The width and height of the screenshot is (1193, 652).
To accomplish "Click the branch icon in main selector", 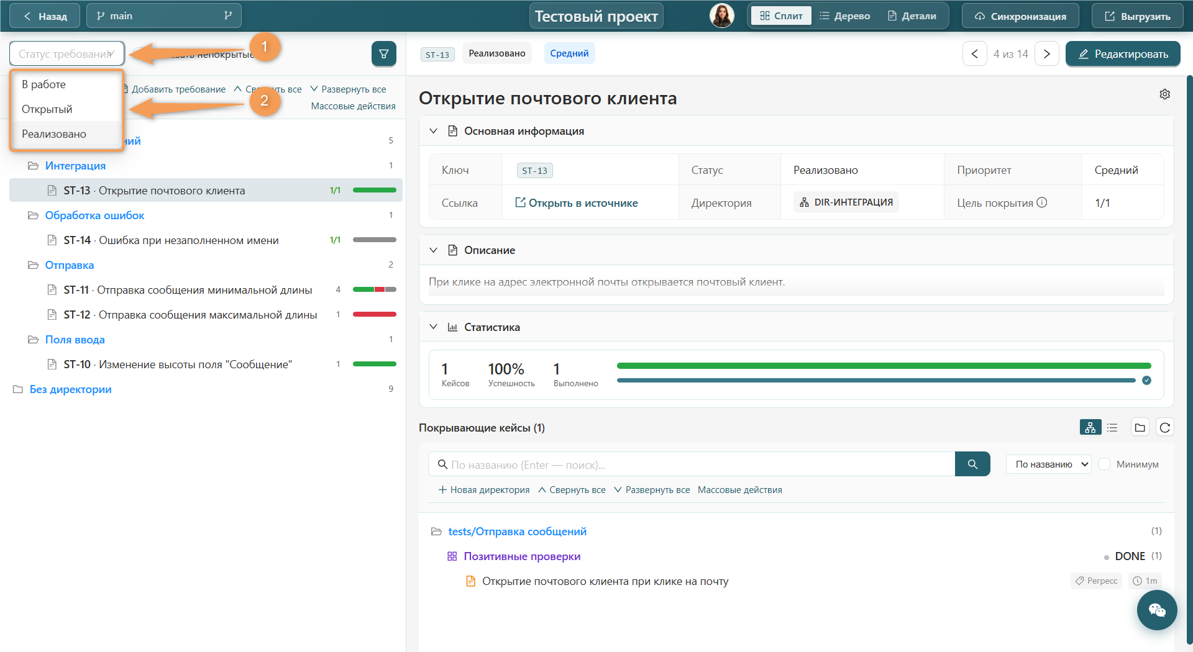I will (228, 16).
